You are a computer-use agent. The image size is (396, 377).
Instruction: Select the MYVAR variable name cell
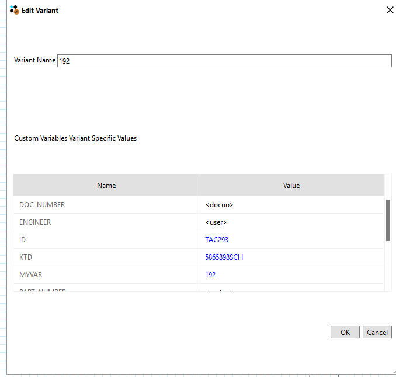[106, 275]
